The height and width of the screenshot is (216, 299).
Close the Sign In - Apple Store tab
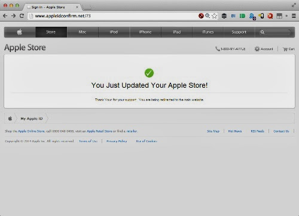click(x=77, y=7)
